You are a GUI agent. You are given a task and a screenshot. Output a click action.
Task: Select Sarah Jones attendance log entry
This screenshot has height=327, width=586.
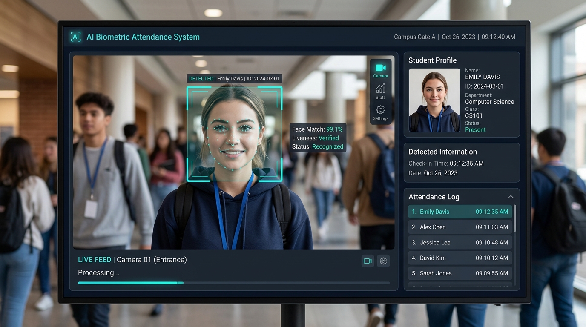pos(460,273)
